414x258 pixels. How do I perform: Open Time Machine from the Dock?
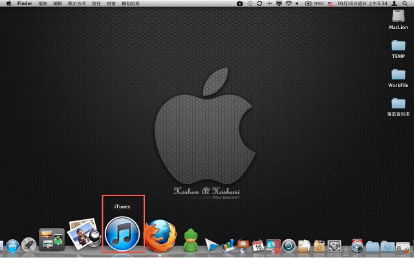tap(289, 245)
